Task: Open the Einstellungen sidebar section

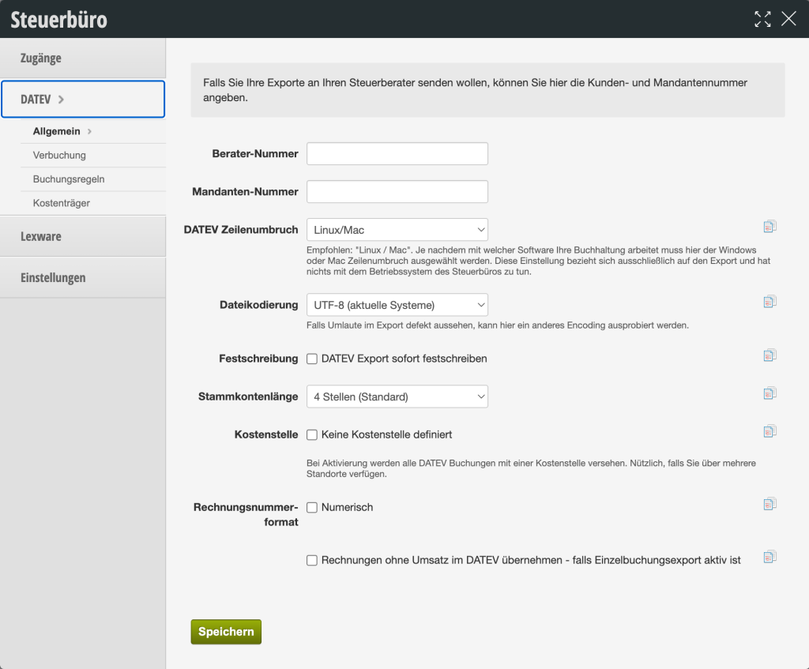Action: coord(82,277)
